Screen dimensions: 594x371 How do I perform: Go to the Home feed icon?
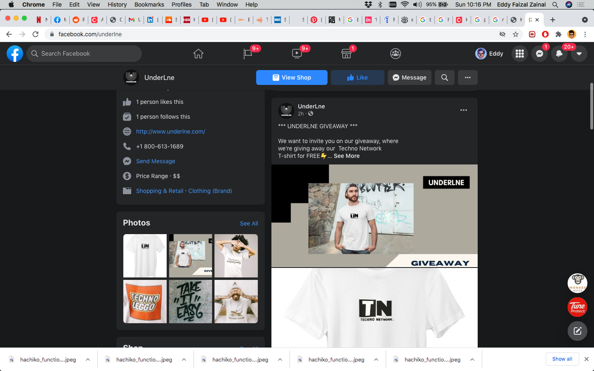click(x=198, y=54)
